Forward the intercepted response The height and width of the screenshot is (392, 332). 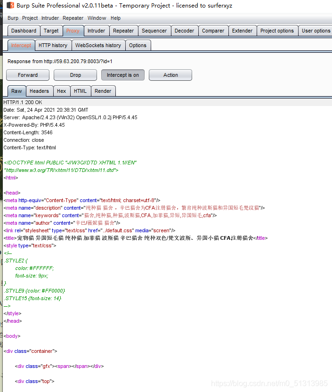[x=28, y=75]
